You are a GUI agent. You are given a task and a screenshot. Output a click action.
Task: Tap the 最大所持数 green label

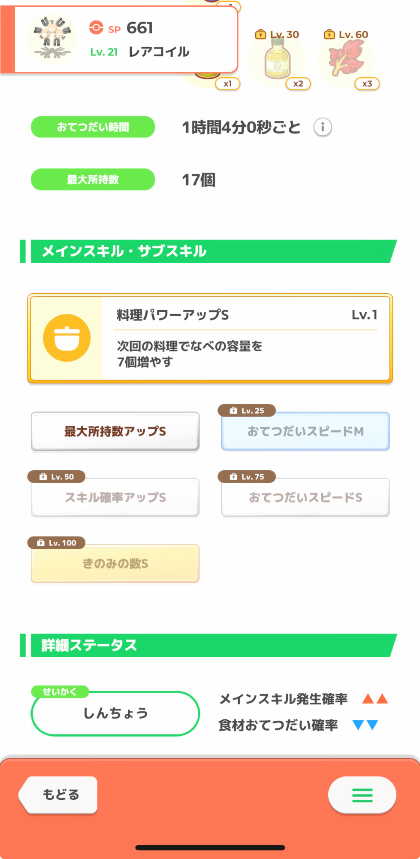point(93,180)
